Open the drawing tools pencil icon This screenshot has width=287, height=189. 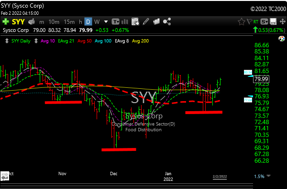146,21
